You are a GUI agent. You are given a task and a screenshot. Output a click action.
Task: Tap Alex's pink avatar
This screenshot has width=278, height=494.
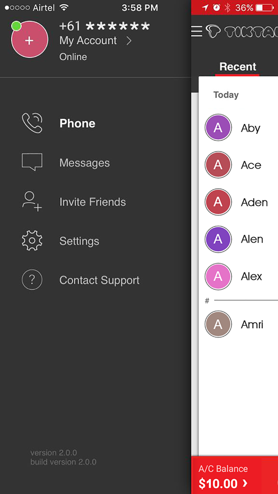(218, 276)
